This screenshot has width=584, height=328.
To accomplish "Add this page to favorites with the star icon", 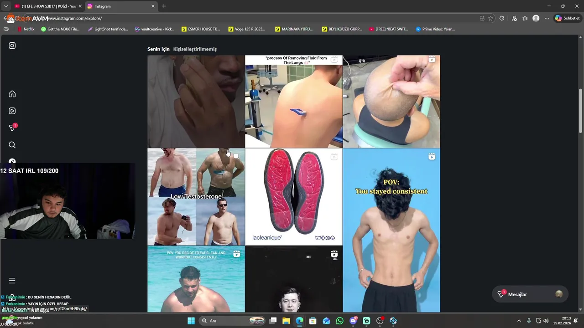I will pyautogui.click(x=491, y=18).
